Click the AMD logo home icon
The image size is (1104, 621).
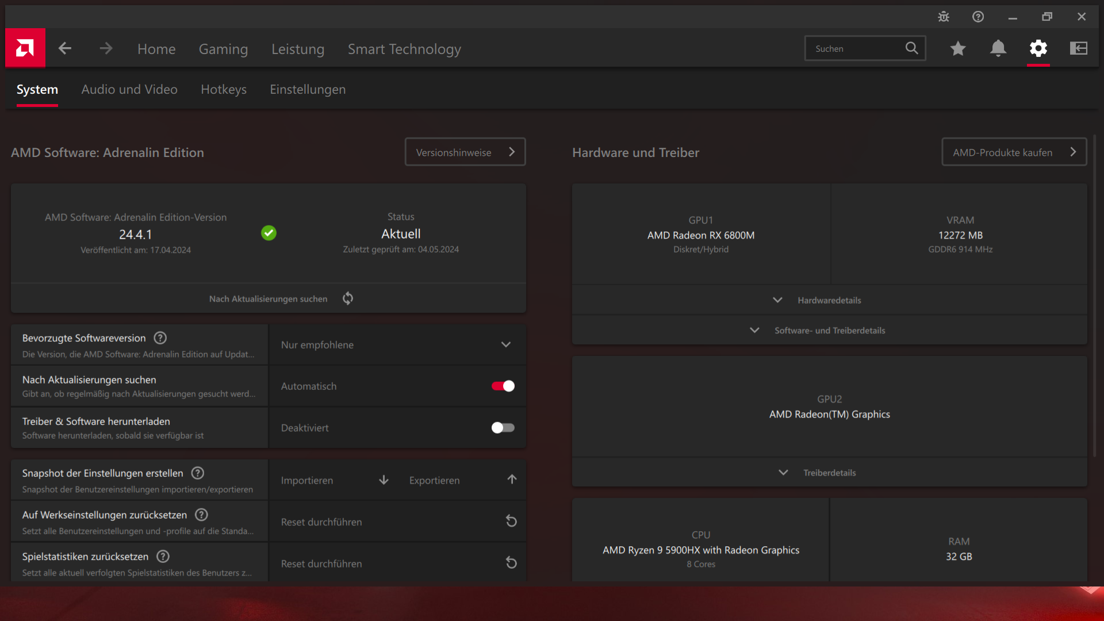[25, 48]
